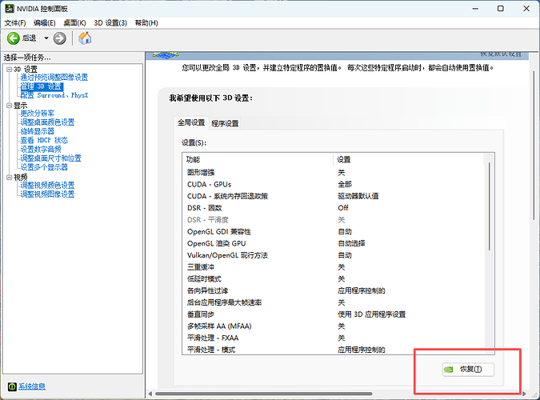The width and height of the screenshot is (540, 400).
Task: Select CUDA - 系统内存回退政策 row
Action: click(334, 196)
